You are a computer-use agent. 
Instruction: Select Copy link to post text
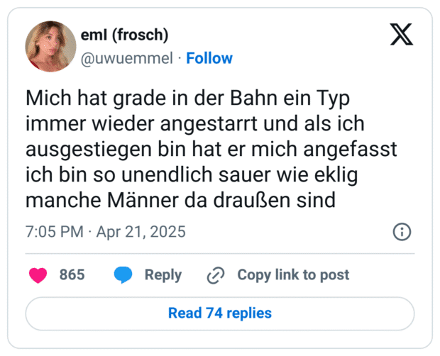293,275
